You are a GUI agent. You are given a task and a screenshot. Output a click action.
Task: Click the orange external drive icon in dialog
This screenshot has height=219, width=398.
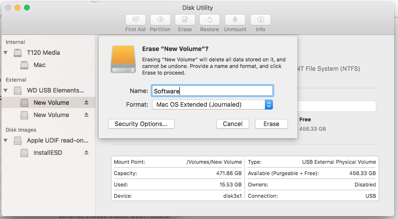(123, 59)
